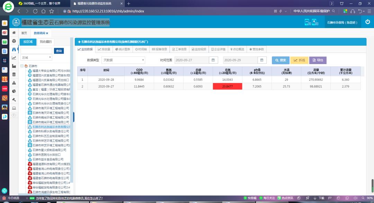374x203 pixels.
Task: Click the 搜索 search button
Action: coord(280,60)
